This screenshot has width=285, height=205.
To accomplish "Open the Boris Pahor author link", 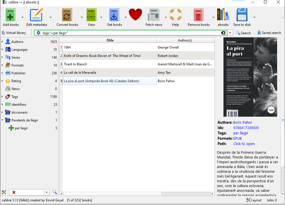I will (243, 122).
